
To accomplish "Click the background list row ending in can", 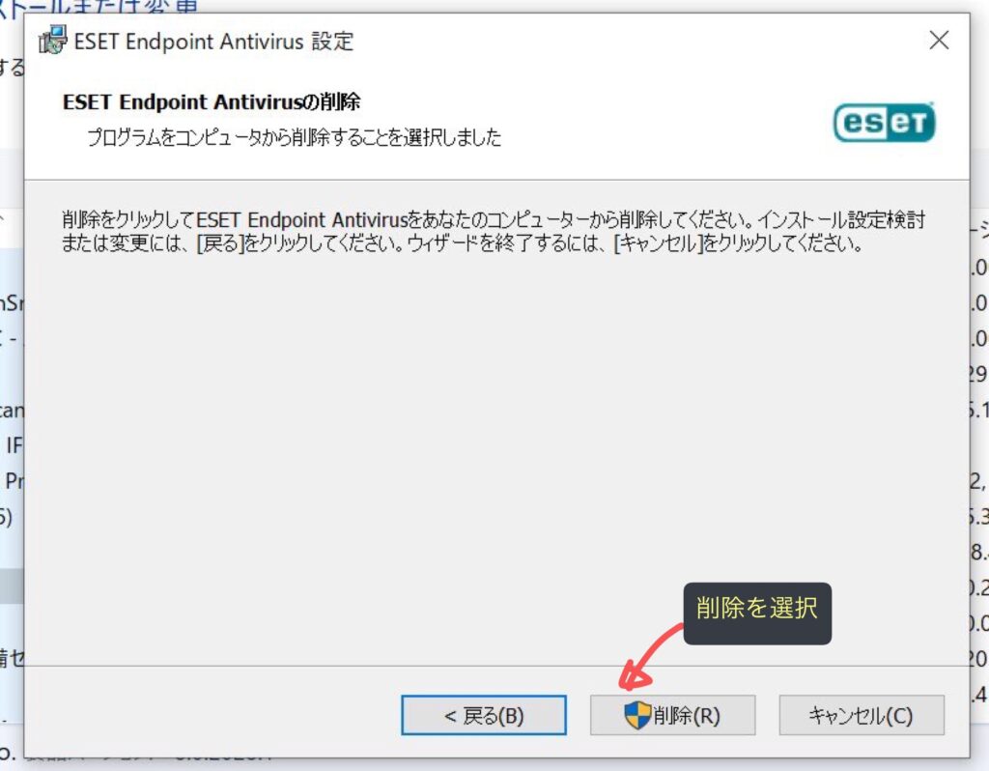I will pyautogui.click(x=12, y=409).
